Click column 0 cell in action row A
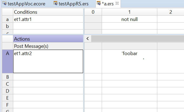This screenshot has height=112, width=184. pyautogui.click(x=93, y=62)
